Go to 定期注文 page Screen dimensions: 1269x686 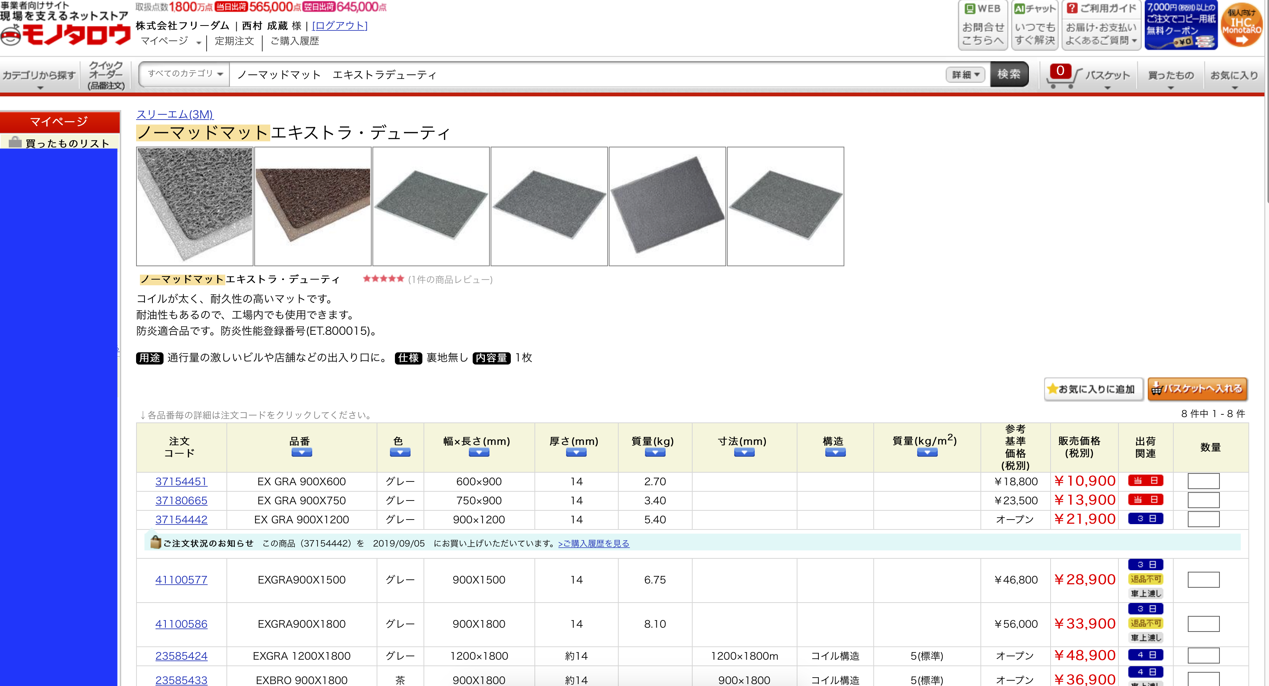(234, 41)
